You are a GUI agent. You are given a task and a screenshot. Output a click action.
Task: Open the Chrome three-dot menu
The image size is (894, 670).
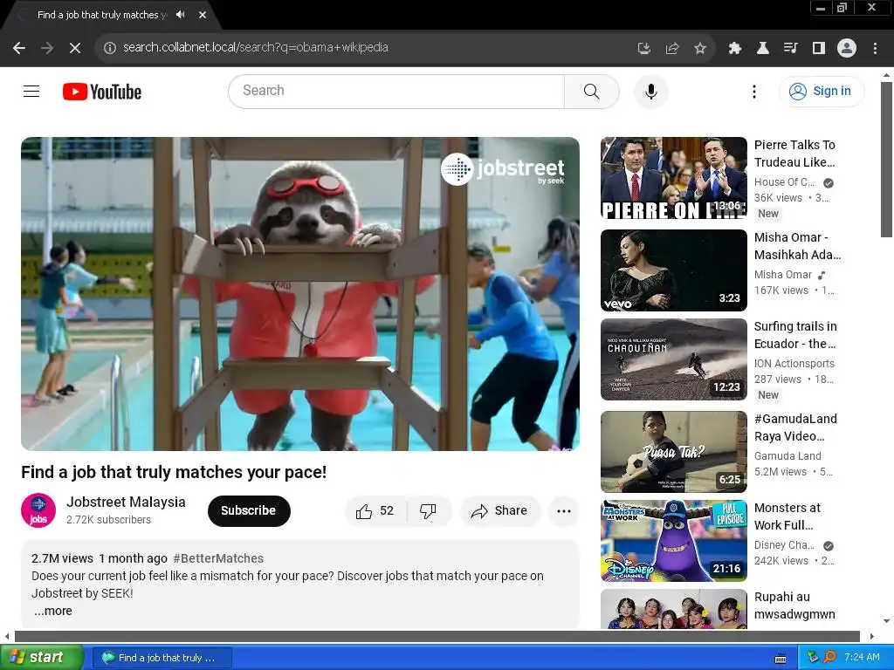875,48
